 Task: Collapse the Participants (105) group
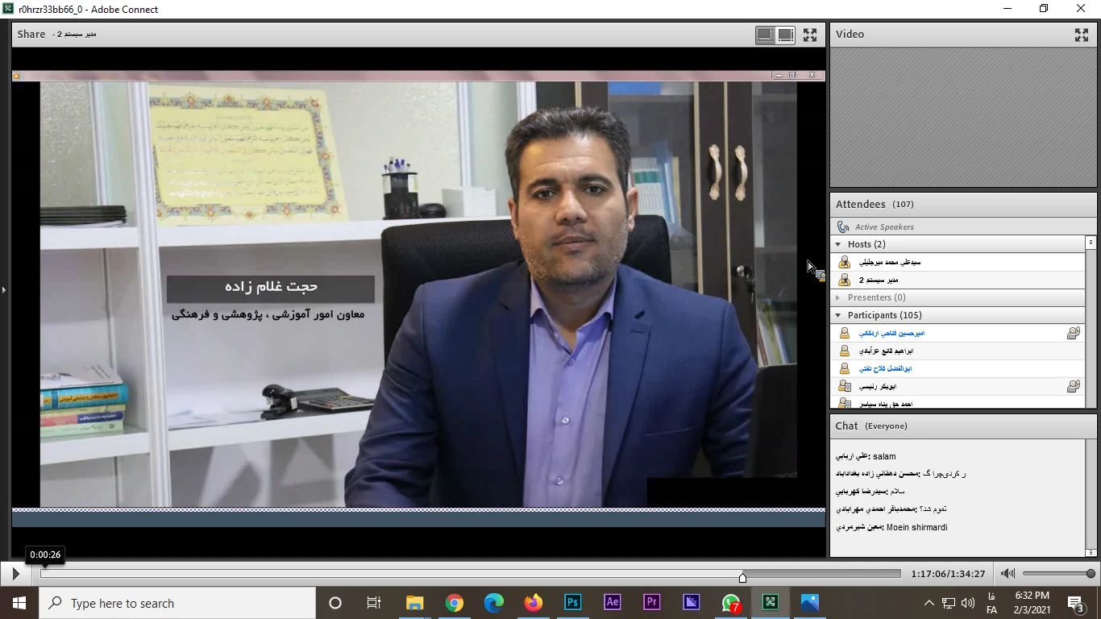click(838, 315)
